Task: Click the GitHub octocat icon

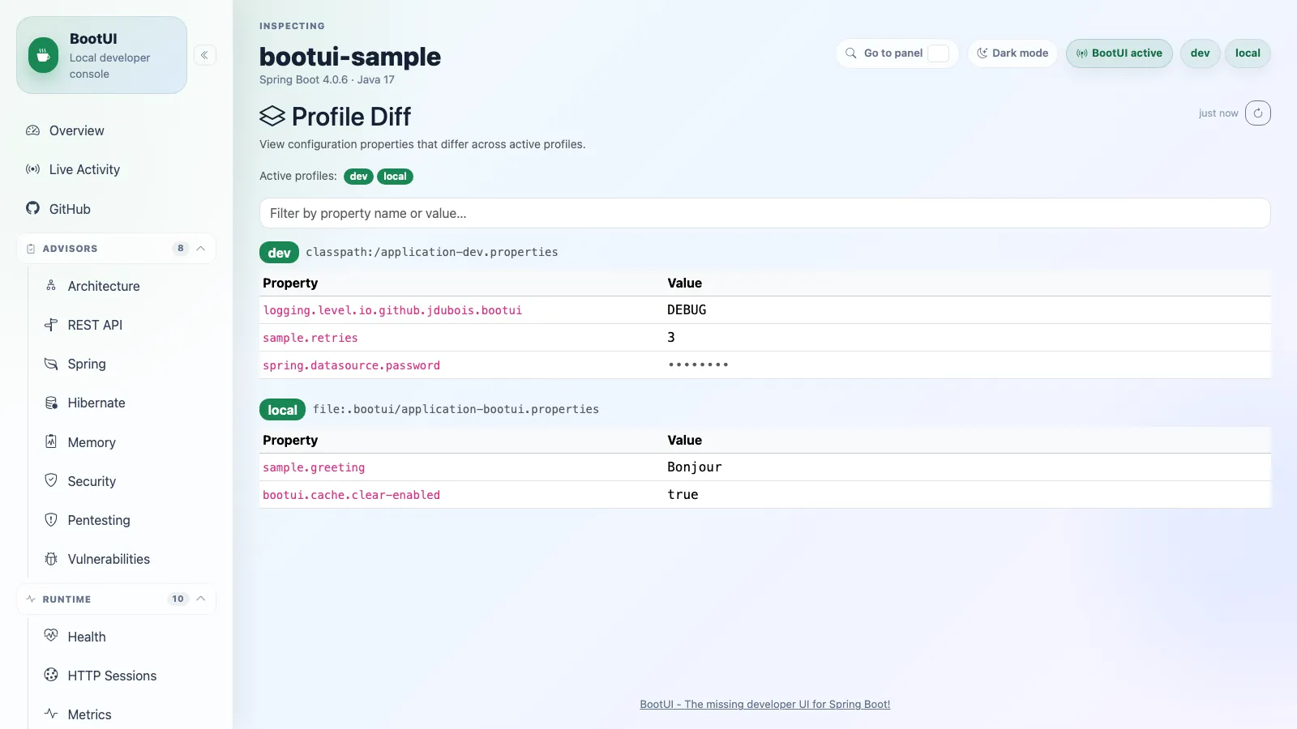Action: pos(32,208)
